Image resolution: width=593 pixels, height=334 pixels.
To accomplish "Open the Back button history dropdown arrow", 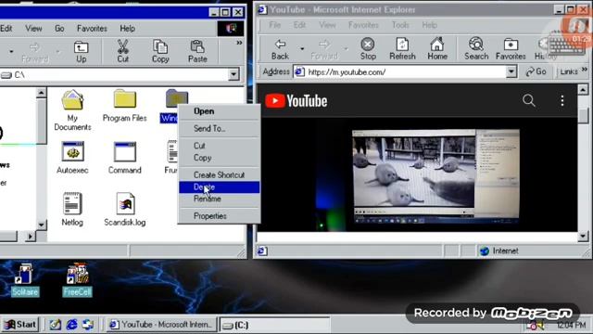I will click(302, 49).
